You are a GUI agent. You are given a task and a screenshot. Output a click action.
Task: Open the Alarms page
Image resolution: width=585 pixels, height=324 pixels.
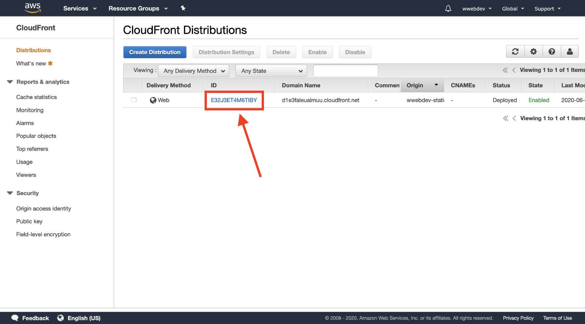click(25, 123)
